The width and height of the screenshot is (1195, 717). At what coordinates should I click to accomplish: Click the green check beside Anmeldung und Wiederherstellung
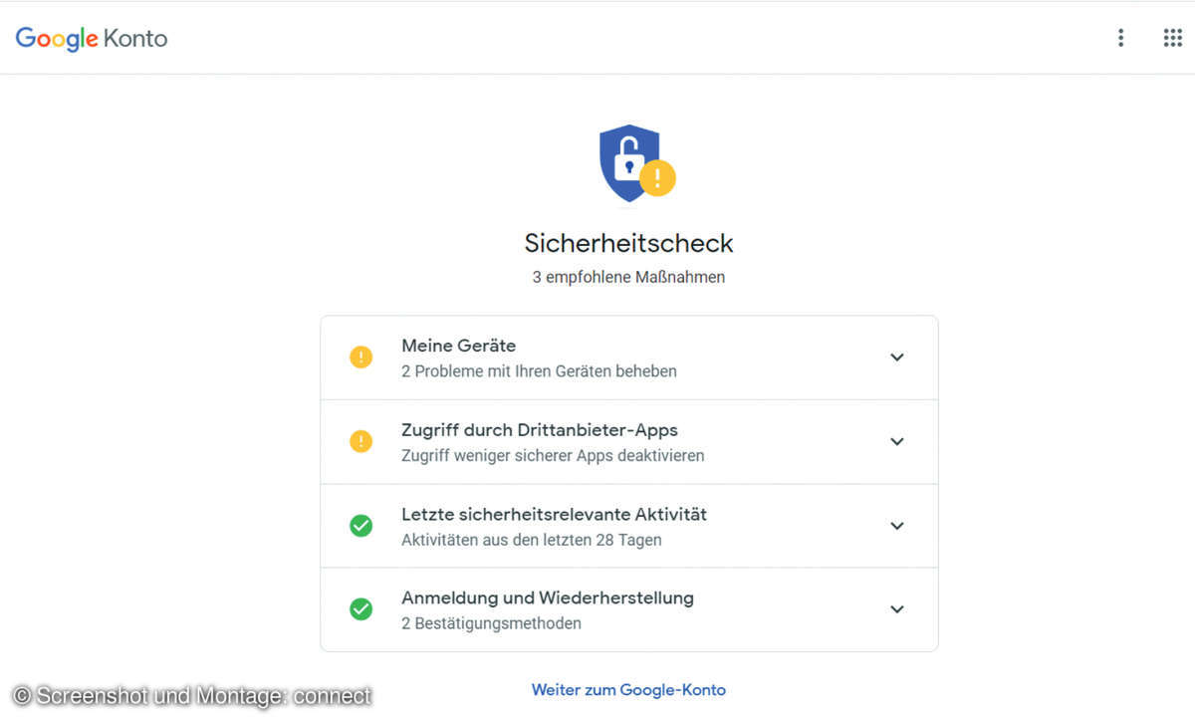point(360,609)
